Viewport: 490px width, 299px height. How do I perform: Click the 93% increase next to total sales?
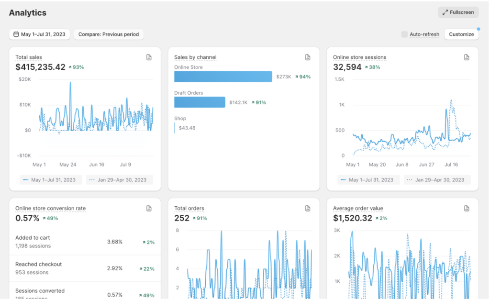click(76, 67)
